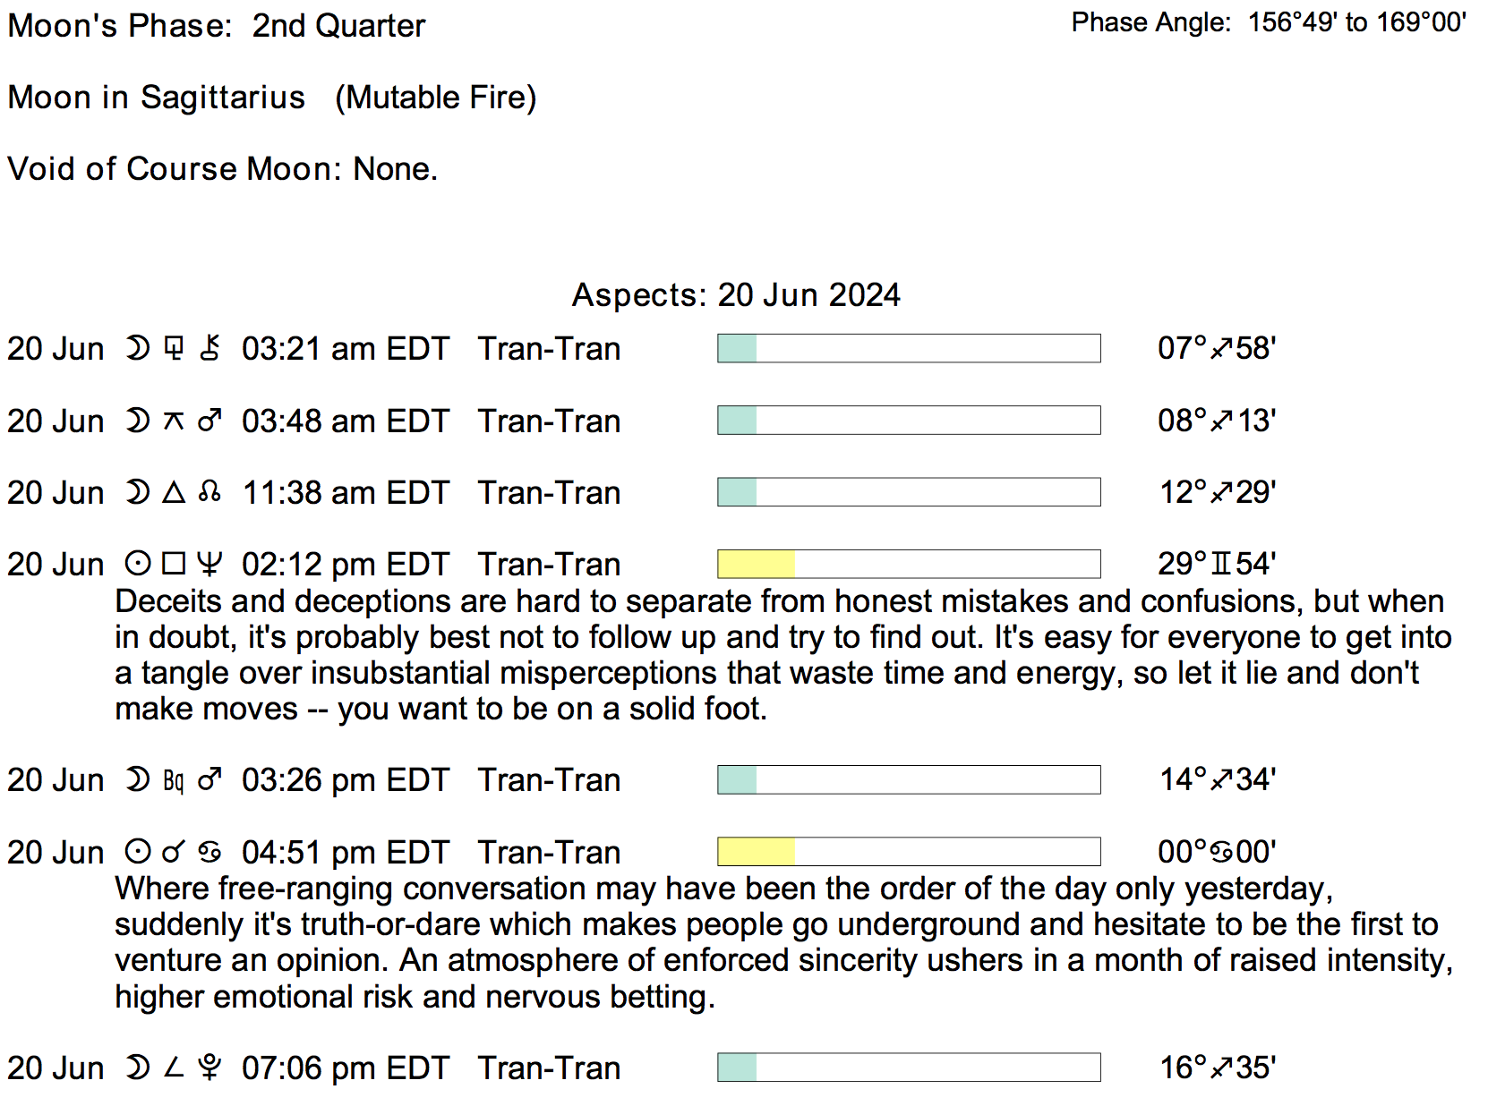
Task: Click the square aspect symbol at 02:12 pm
Action: [174, 564]
